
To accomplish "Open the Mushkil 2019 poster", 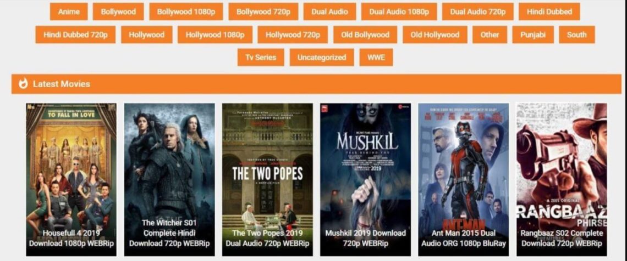I will [366, 179].
